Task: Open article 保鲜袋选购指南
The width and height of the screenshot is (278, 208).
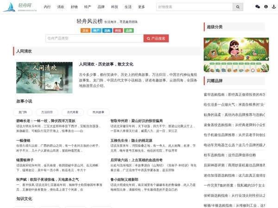Action: [x=234, y=196]
